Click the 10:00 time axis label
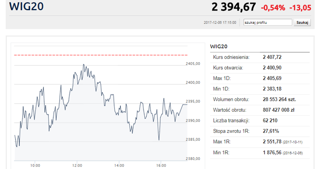This screenshot has height=169, width=323. point(35,165)
